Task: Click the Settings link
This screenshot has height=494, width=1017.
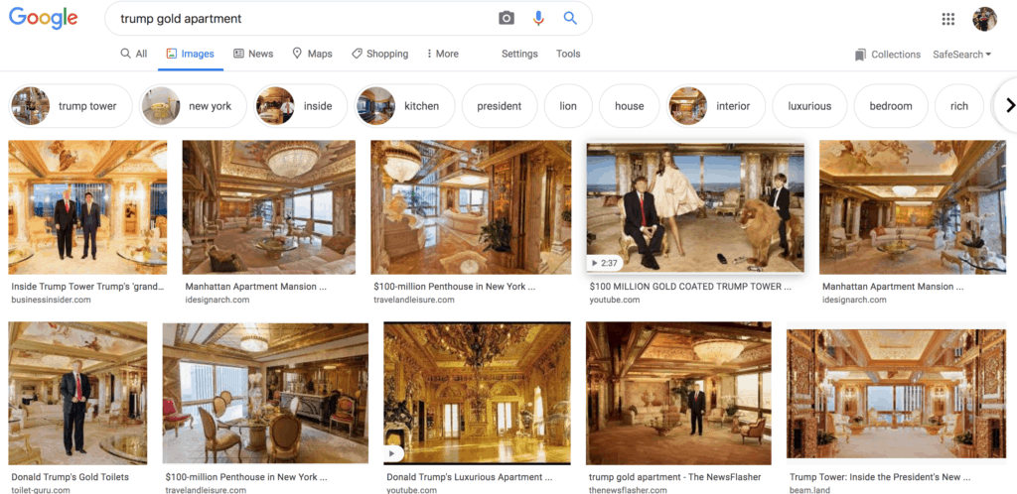Action: (519, 54)
